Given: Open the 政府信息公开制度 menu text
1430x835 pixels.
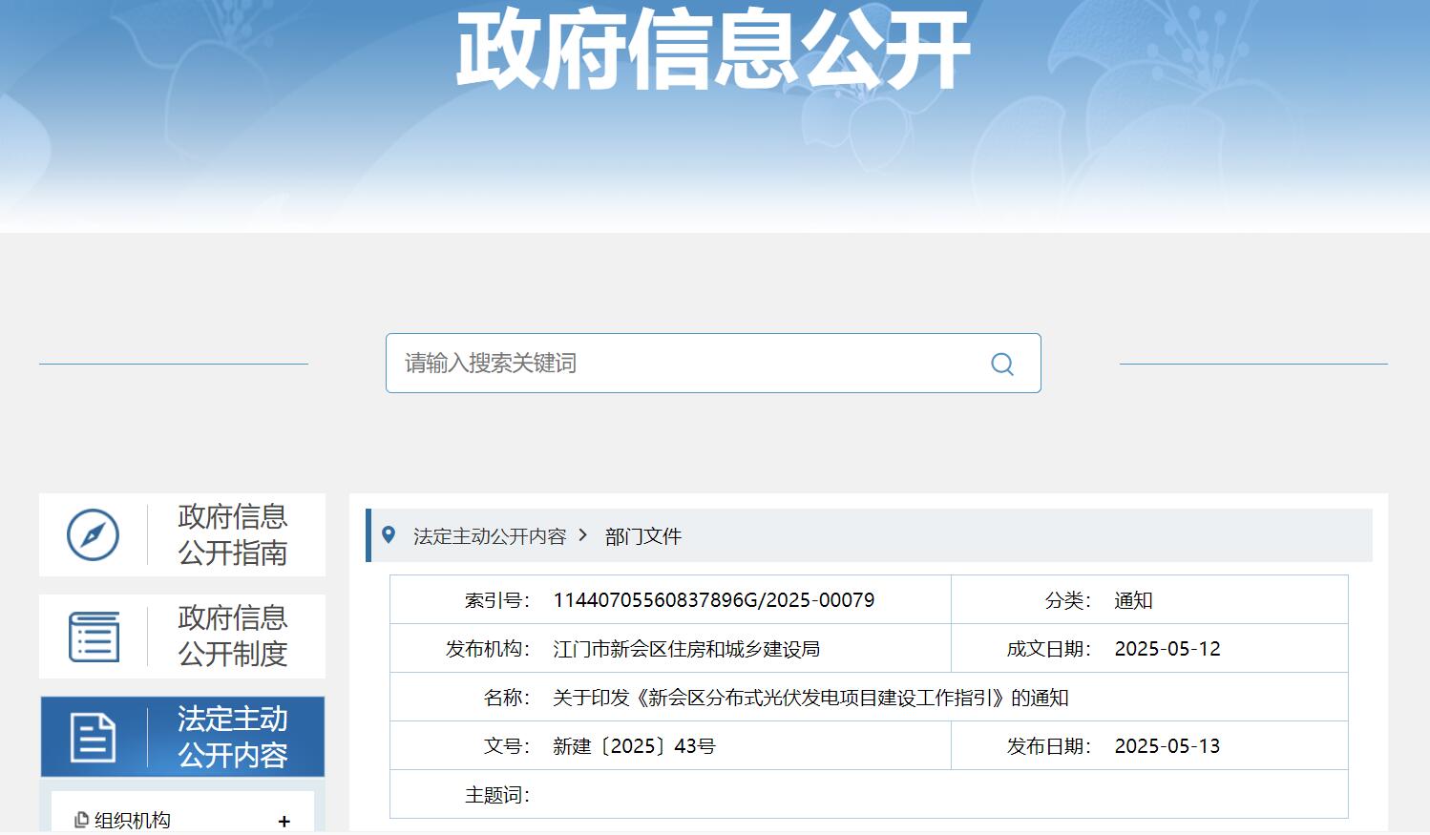Looking at the screenshot, I should click(232, 636).
